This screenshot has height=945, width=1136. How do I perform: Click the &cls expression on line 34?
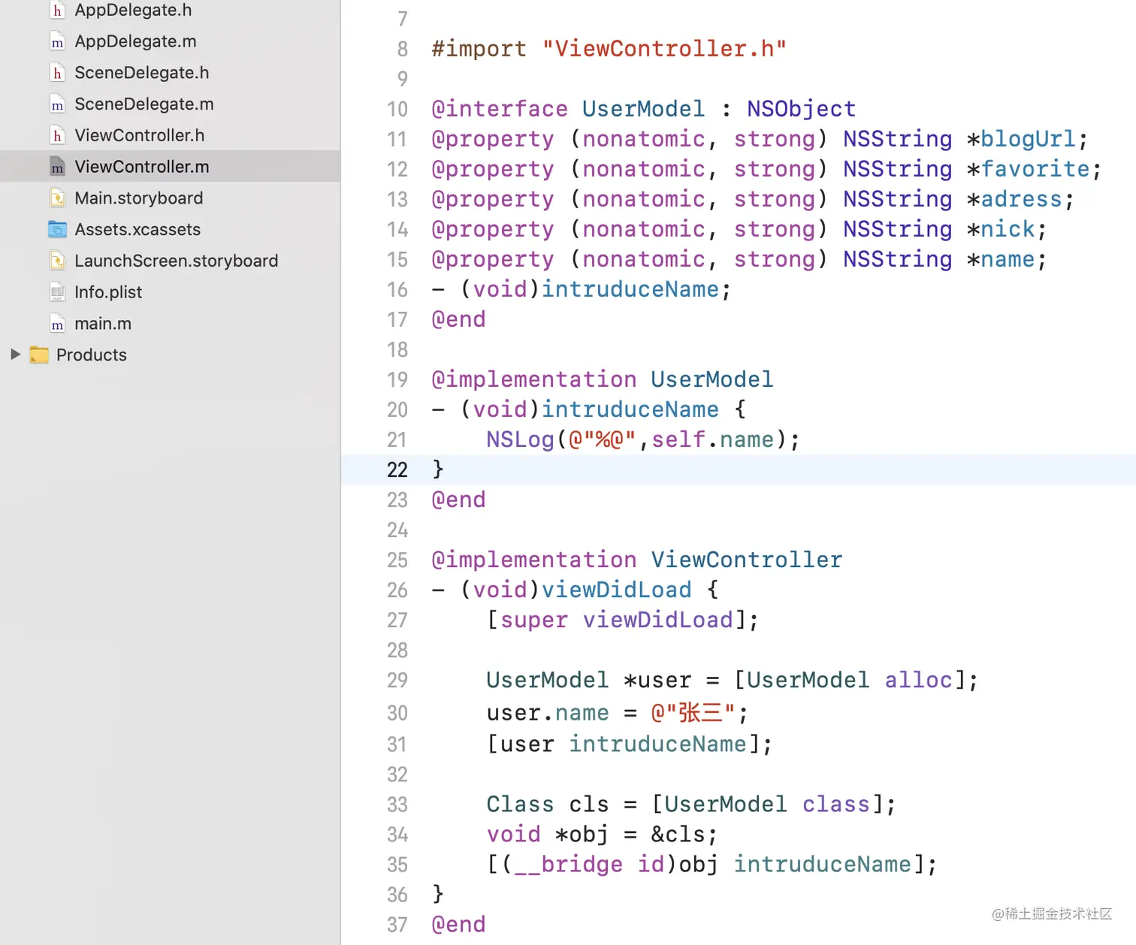(x=678, y=835)
